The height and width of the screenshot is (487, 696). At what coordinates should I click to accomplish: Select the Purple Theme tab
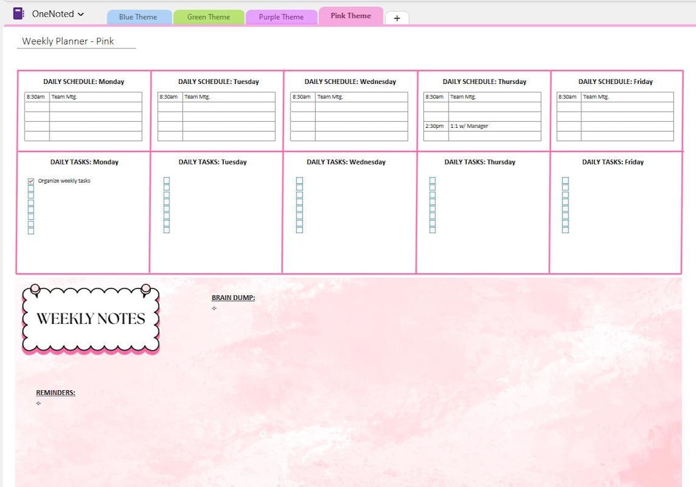coord(281,17)
